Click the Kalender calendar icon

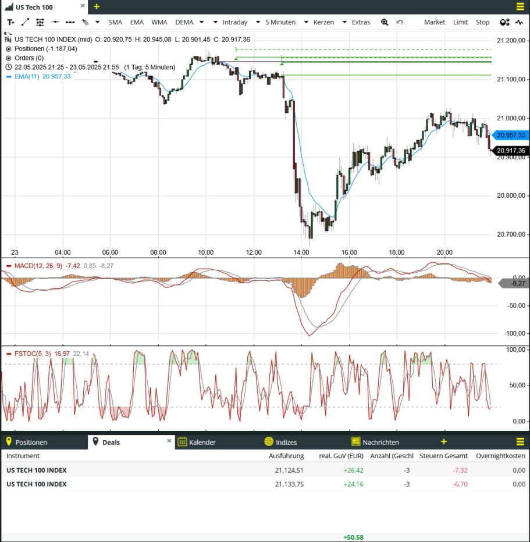point(182,442)
